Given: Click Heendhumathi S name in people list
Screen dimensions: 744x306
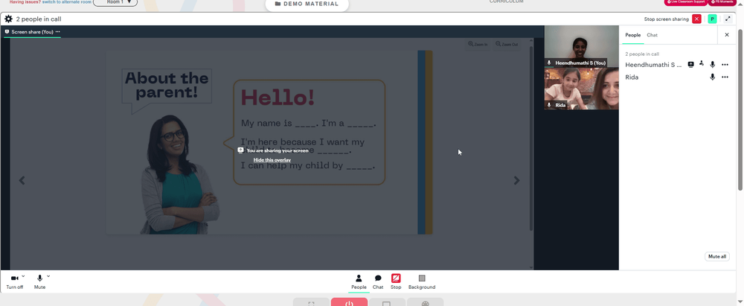Looking at the screenshot, I should pyautogui.click(x=653, y=65).
